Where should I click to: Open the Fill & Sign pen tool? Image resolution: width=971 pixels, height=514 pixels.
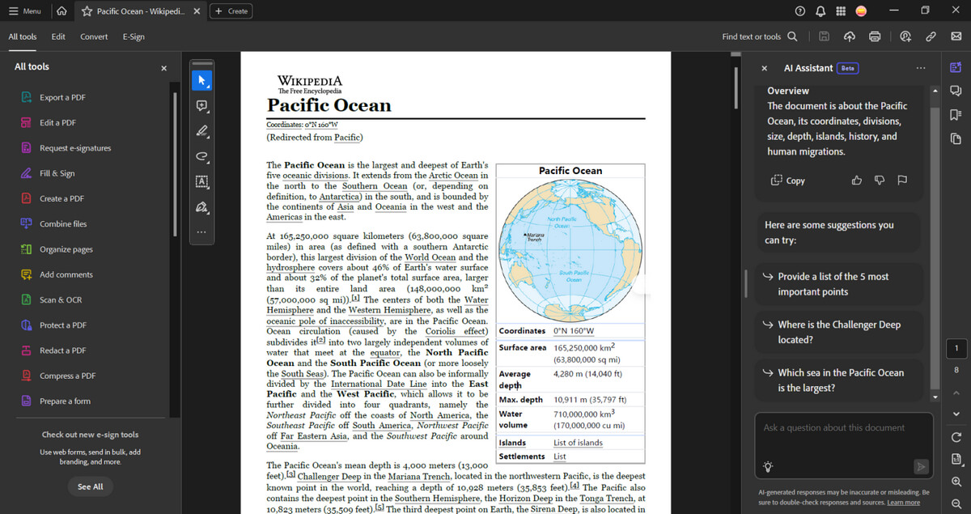[201, 207]
